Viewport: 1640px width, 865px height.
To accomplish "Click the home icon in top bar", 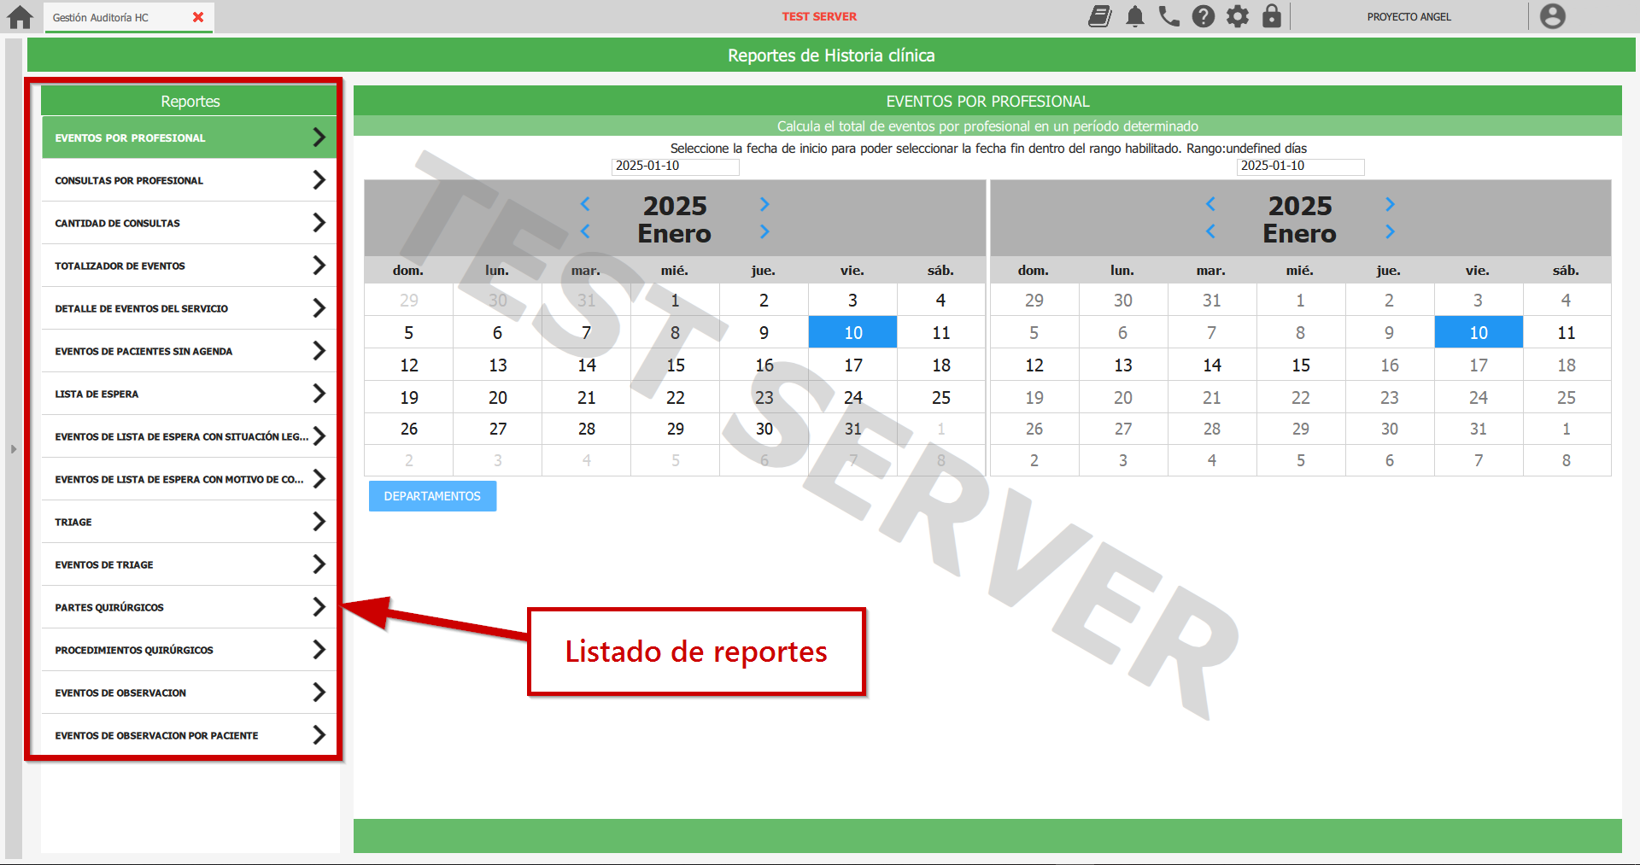I will pos(20,17).
